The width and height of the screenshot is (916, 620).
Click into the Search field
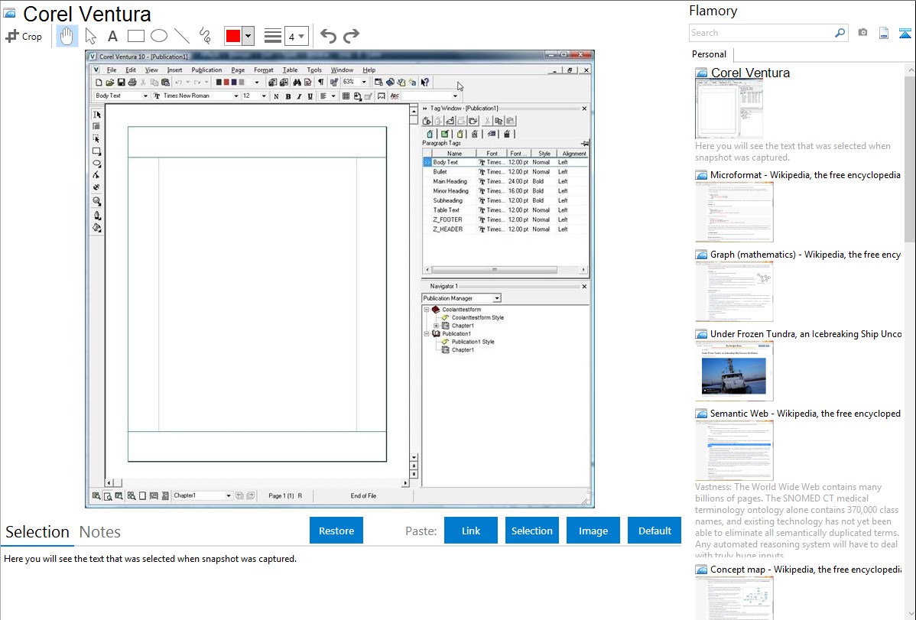(761, 33)
